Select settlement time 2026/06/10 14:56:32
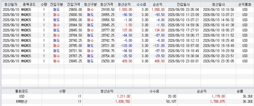This screenshot has width=254, height=106. [219, 20]
